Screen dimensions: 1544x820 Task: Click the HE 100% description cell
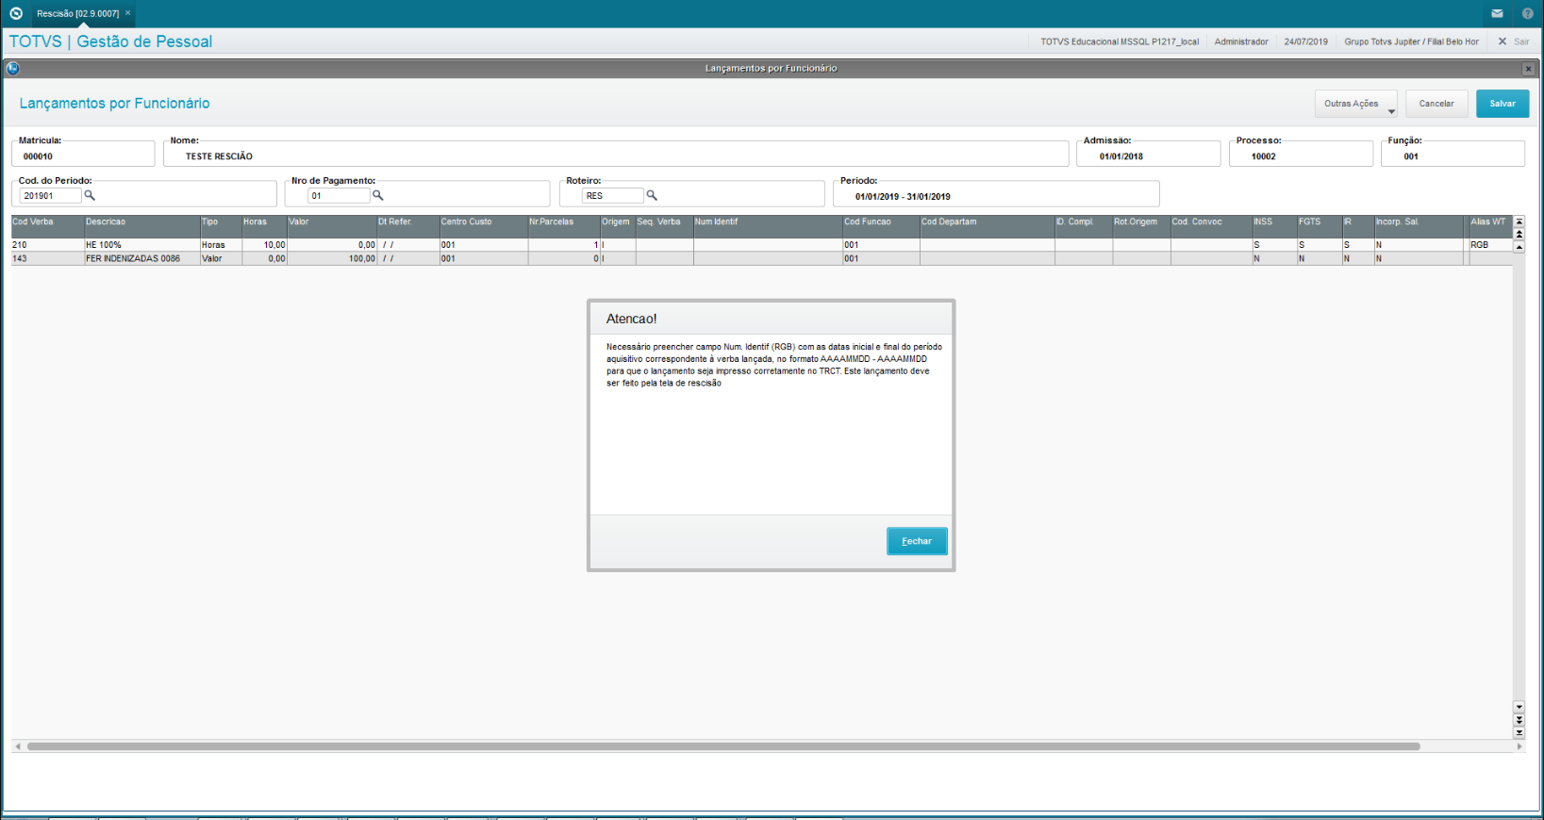coord(141,245)
